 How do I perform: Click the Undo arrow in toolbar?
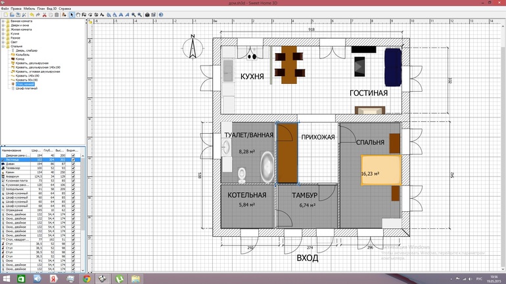tap(31, 14)
